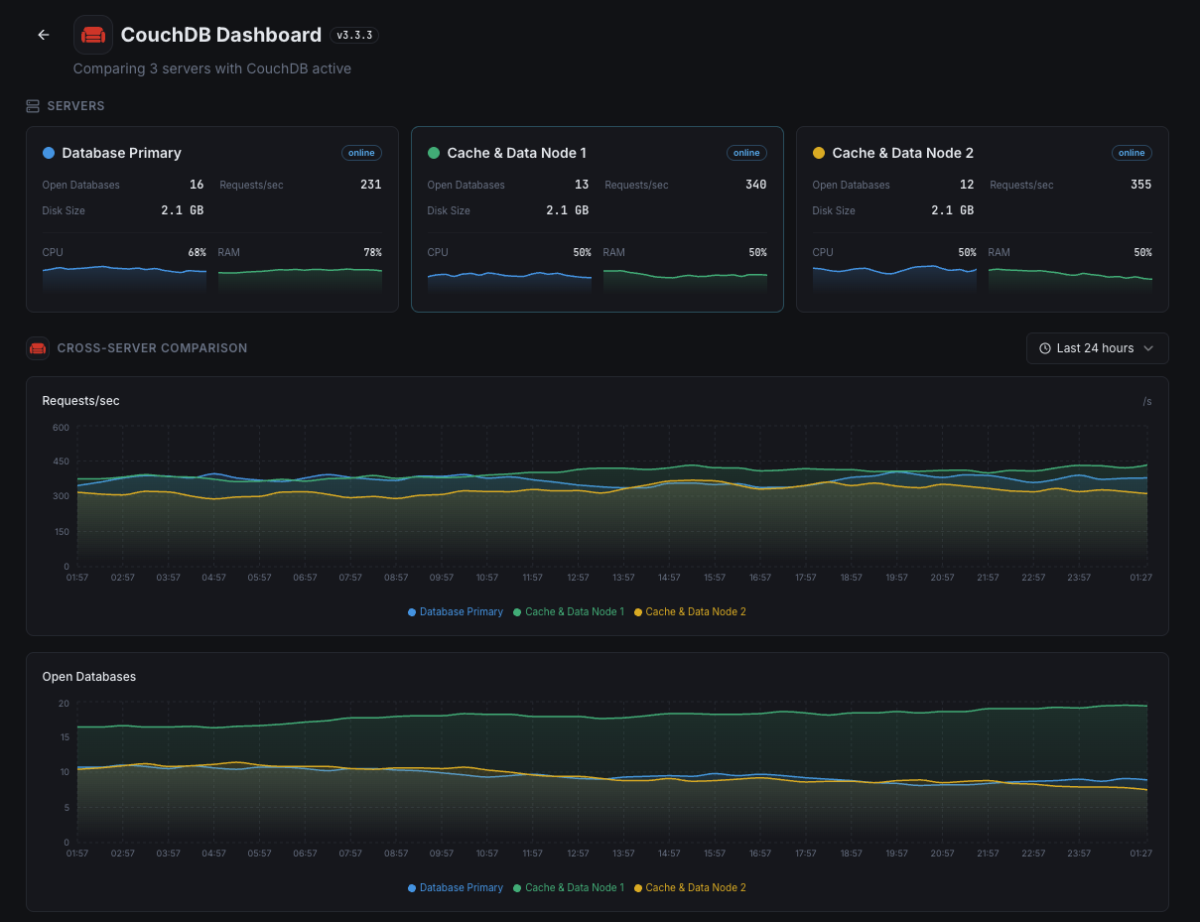The height and width of the screenshot is (922, 1200).
Task: Click the yellow dot beside Cache & Data Node 2
Action: [819, 153]
